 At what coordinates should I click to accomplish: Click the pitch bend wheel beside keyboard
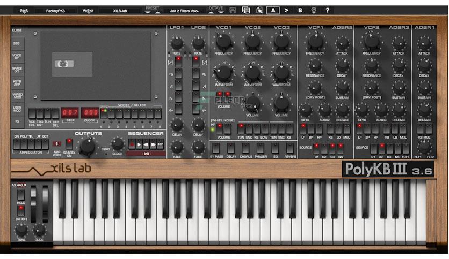[x=33, y=204]
